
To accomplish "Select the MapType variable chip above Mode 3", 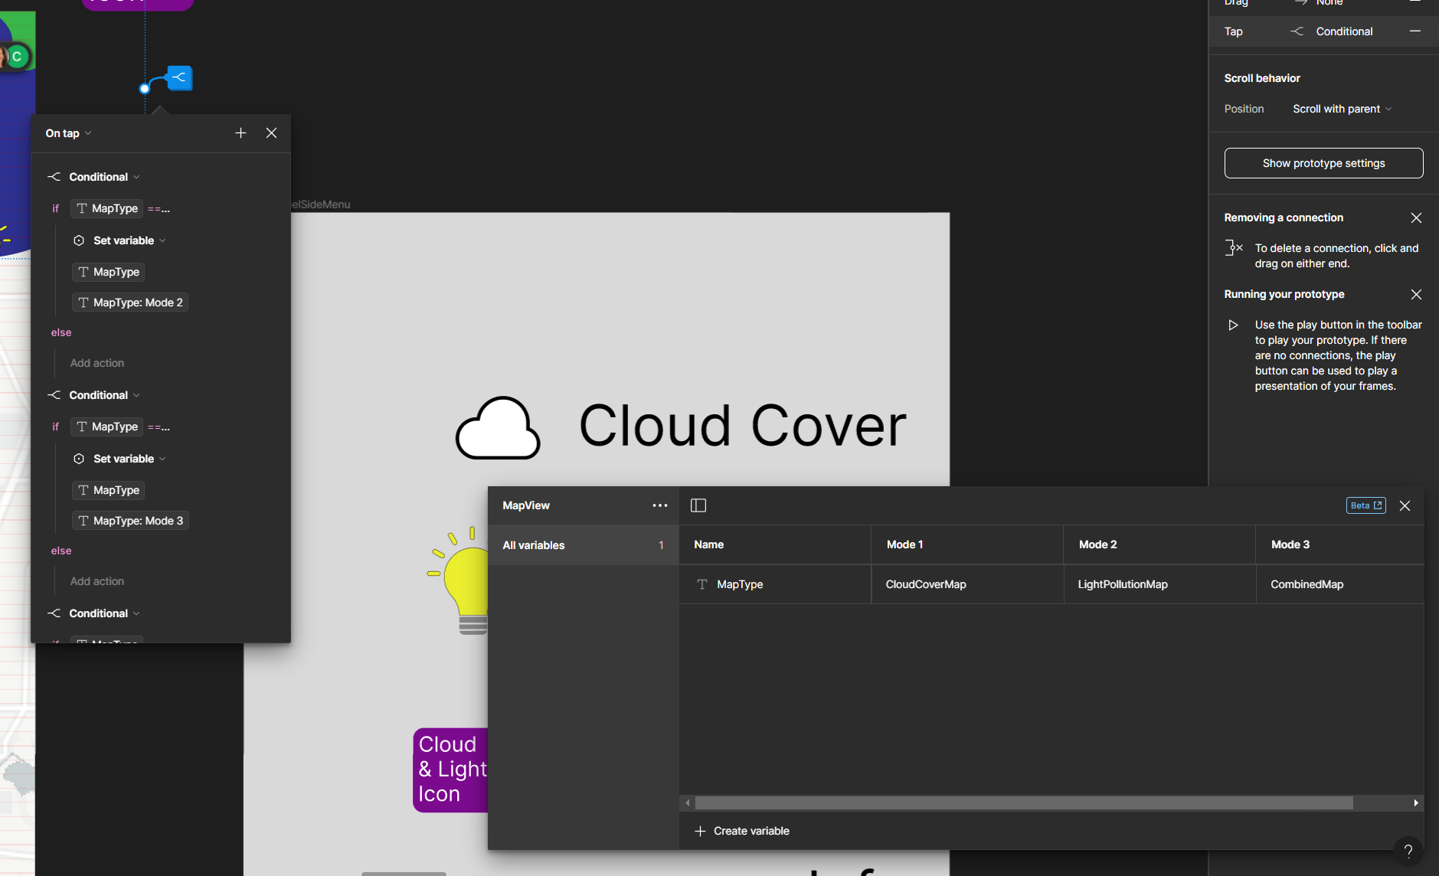I will [109, 490].
